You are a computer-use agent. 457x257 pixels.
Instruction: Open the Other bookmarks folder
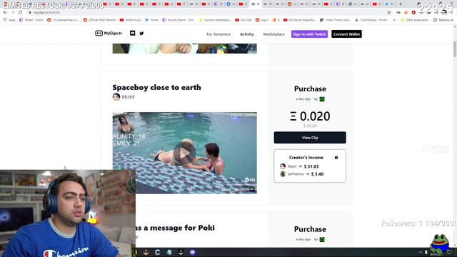click(x=414, y=20)
